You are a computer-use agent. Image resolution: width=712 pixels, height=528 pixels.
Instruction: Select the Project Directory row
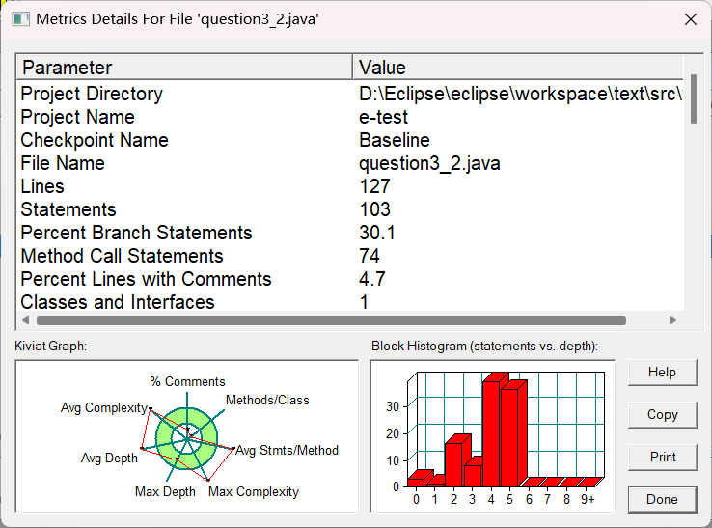pos(349,94)
